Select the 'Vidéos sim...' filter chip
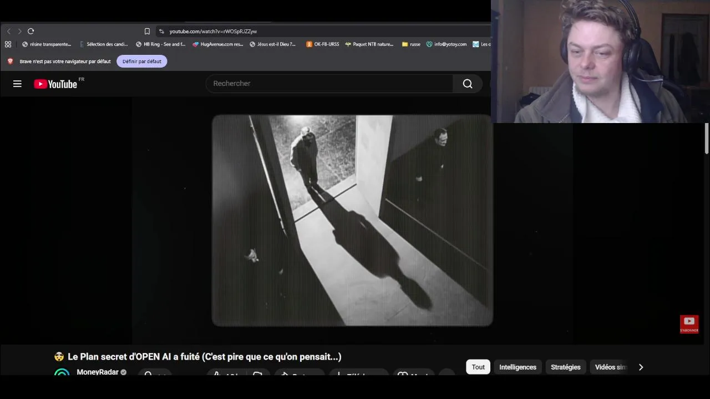 (610, 367)
